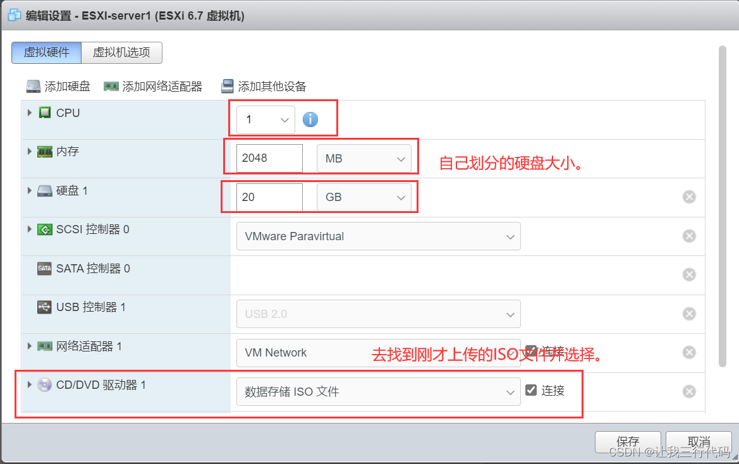
Task: Switch to the VM Options tab
Action: [121, 52]
